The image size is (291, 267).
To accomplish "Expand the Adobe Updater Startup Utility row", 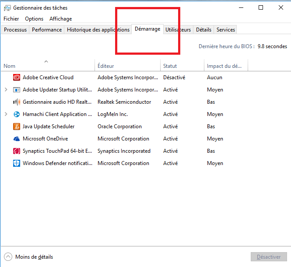I will 6,90.
